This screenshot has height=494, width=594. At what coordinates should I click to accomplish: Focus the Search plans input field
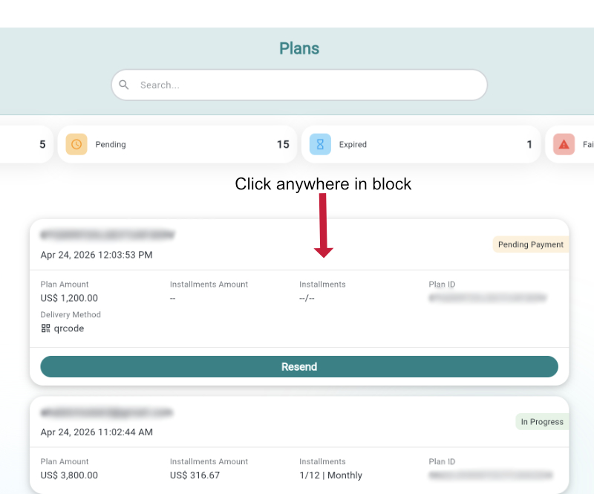tap(304, 85)
